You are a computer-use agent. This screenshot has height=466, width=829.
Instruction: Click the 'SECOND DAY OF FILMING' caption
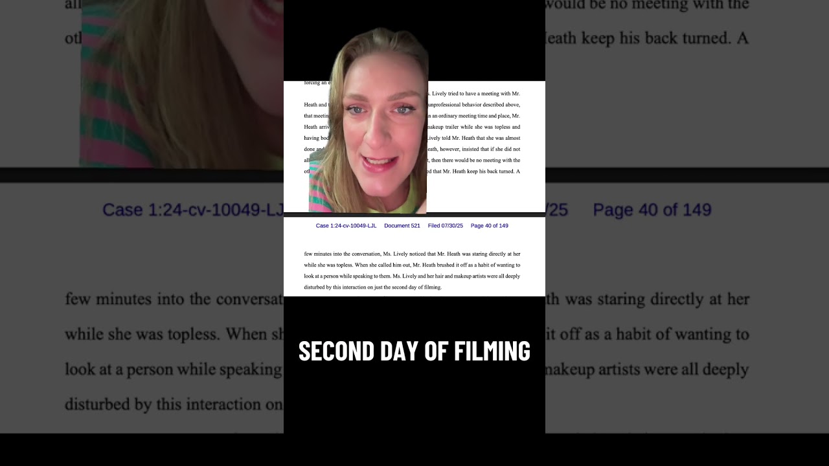pos(414,351)
